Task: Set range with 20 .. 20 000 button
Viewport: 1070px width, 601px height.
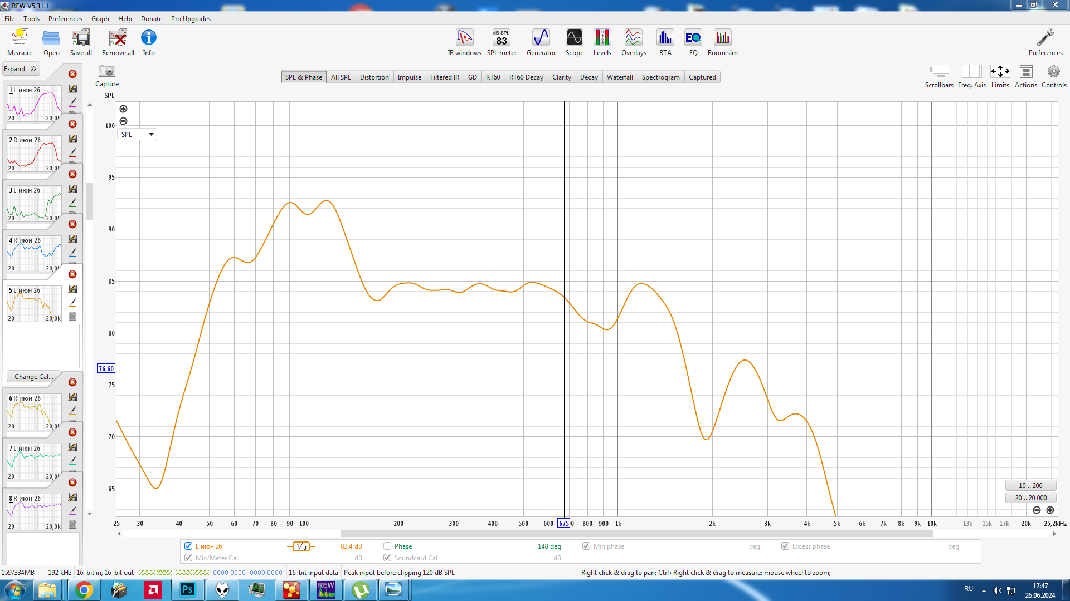Action: tap(1030, 498)
